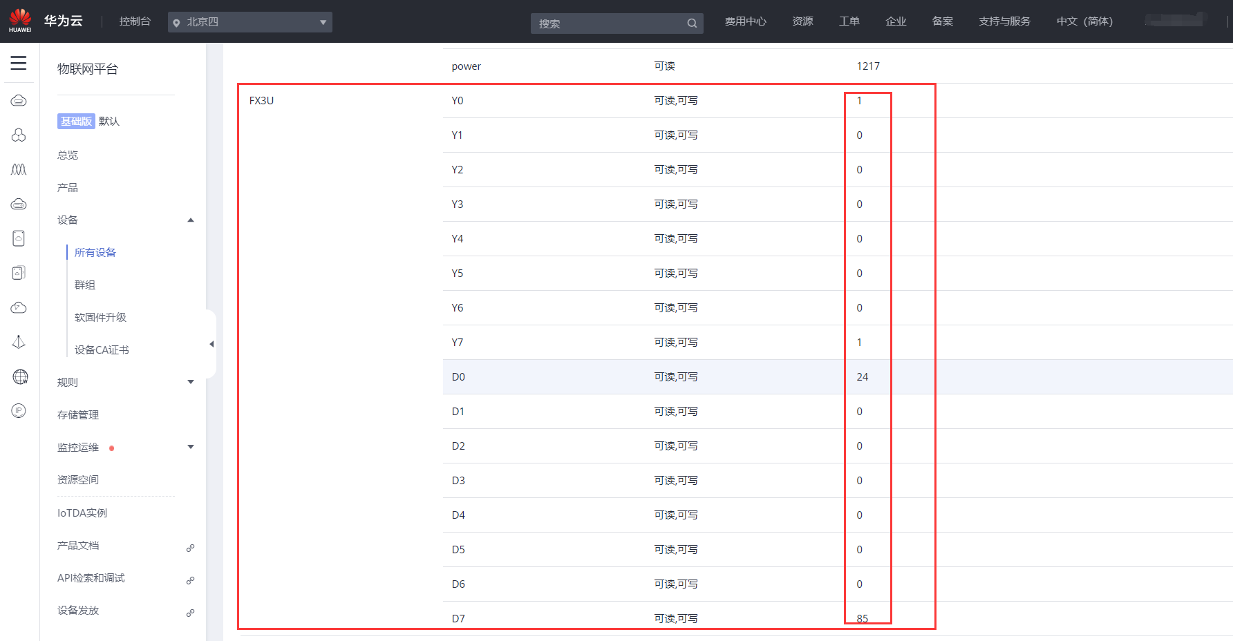Open the wave-shaped sidebar icon
Image resolution: width=1233 pixels, height=641 pixels.
click(x=19, y=169)
